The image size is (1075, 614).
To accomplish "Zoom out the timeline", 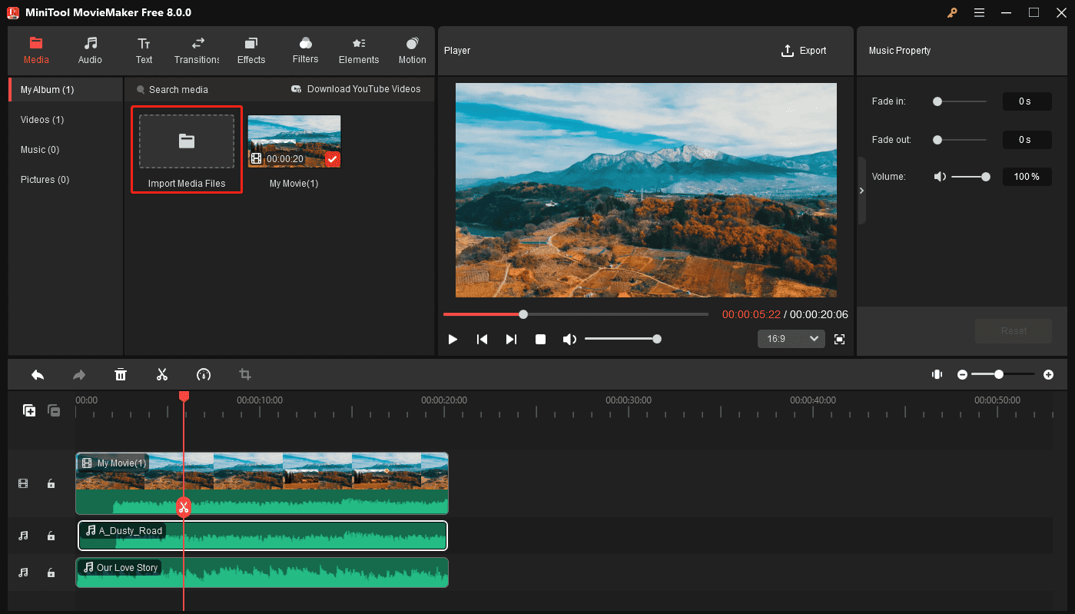I will pyautogui.click(x=962, y=374).
